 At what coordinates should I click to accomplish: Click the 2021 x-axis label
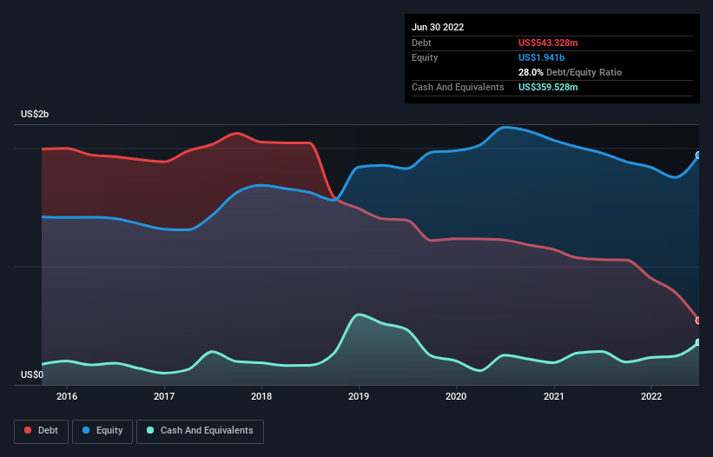[554, 396]
